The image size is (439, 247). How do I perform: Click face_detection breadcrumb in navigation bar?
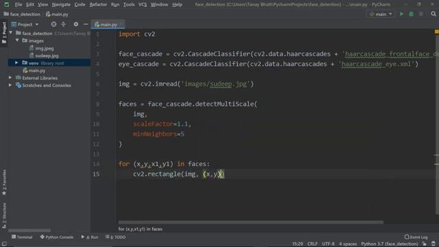(22, 14)
